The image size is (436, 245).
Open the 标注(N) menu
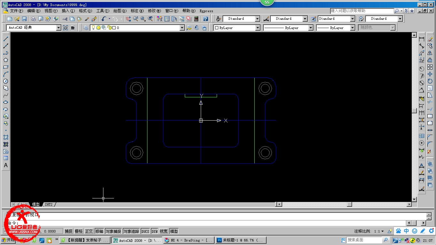coord(137,11)
